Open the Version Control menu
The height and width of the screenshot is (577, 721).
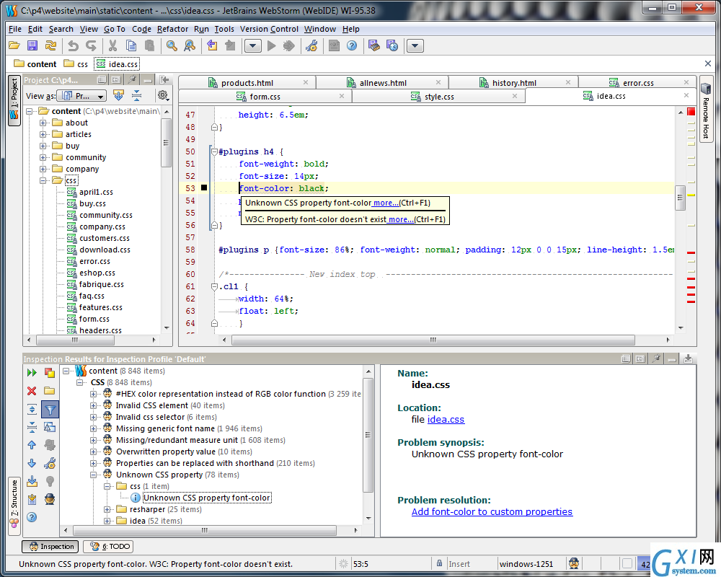269,29
